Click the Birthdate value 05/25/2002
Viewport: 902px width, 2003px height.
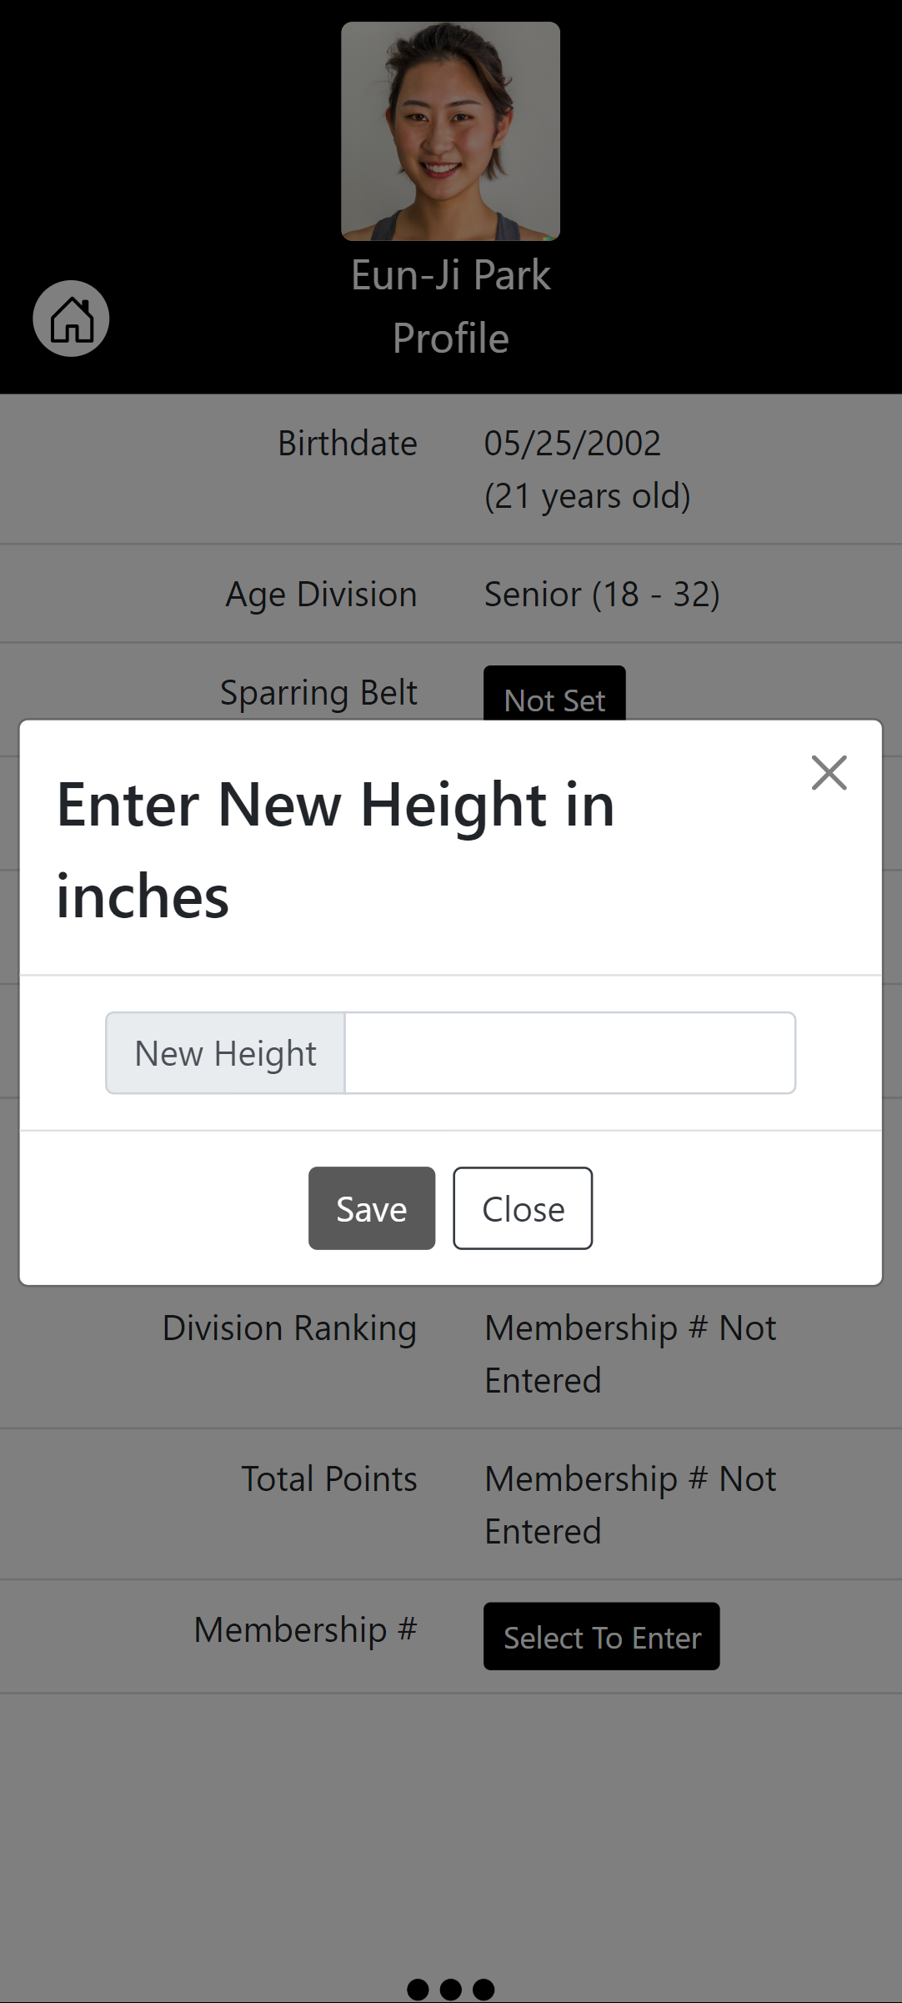573,443
